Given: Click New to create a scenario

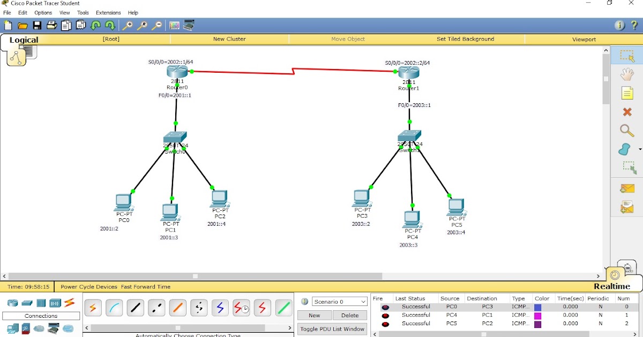Looking at the screenshot, I should coord(313,315).
